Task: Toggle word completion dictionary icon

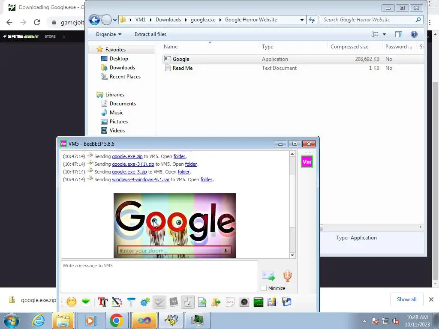Action: (174, 302)
